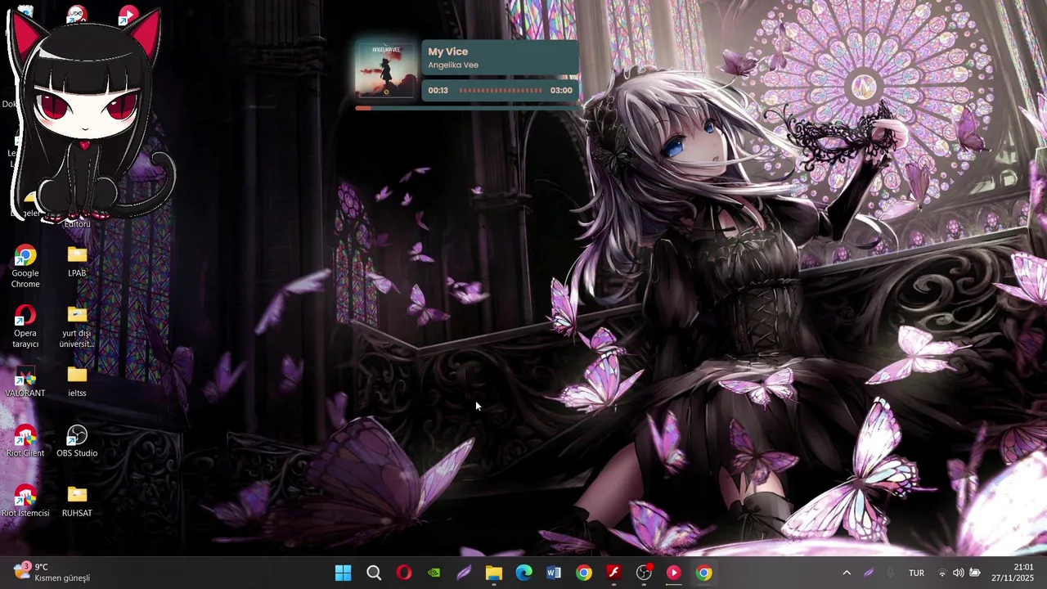Open the pink play-arrow shortcut at top
The width and height of the screenshot is (1047, 589).
point(128,15)
